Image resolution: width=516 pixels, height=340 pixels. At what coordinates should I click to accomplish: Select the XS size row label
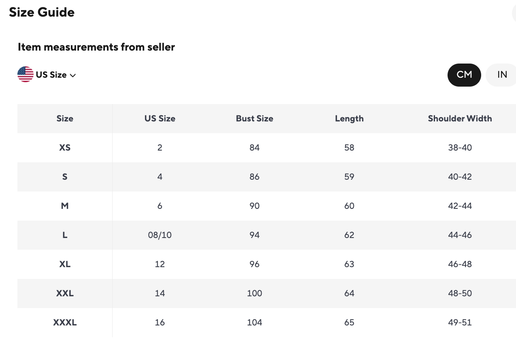[65, 148]
